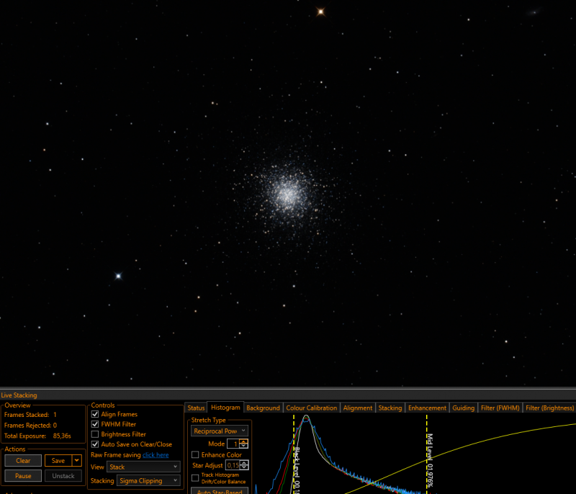This screenshot has width=576, height=494.
Task: Go to the Colour Calibration tab
Action: point(312,408)
